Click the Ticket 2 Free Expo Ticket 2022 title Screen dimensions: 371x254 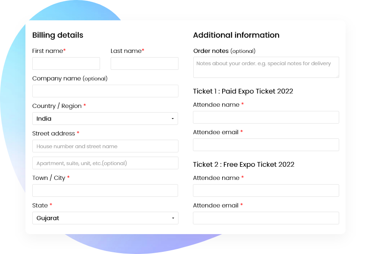pyautogui.click(x=243, y=165)
